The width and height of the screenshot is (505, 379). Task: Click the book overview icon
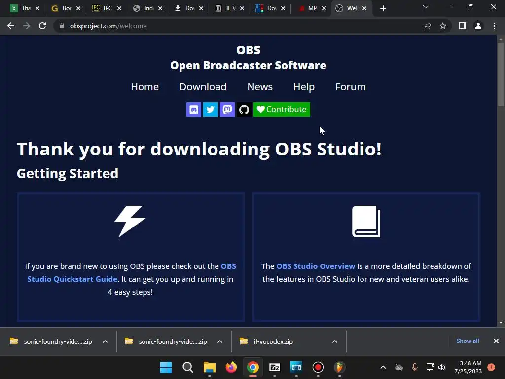coord(366,222)
